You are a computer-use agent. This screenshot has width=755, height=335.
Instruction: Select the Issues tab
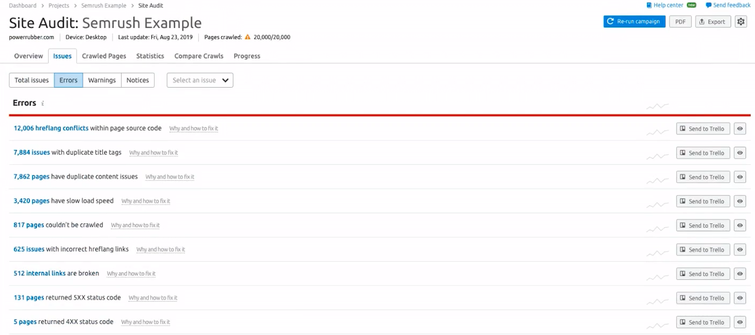(x=62, y=56)
